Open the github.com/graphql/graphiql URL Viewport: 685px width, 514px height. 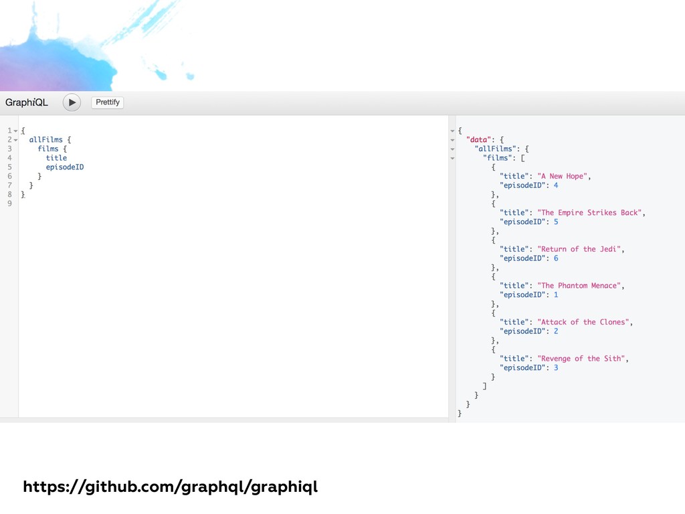tap(171, 487)
